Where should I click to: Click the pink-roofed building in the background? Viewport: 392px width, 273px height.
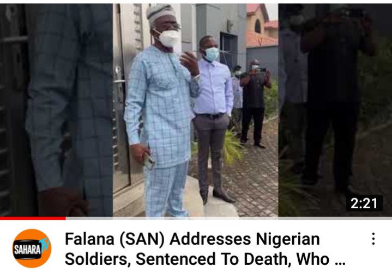point(262,25)
